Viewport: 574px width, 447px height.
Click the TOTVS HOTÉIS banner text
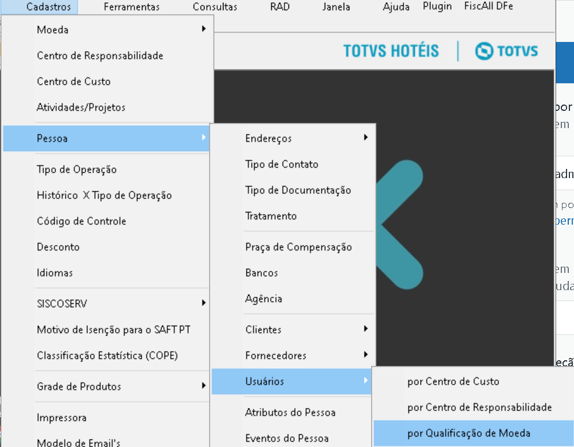click(391, 51)
